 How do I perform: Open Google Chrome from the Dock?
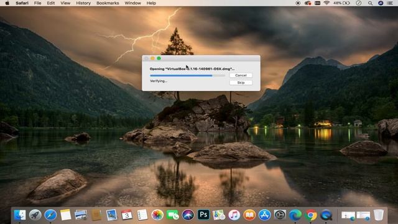click(x=311, y=215)
